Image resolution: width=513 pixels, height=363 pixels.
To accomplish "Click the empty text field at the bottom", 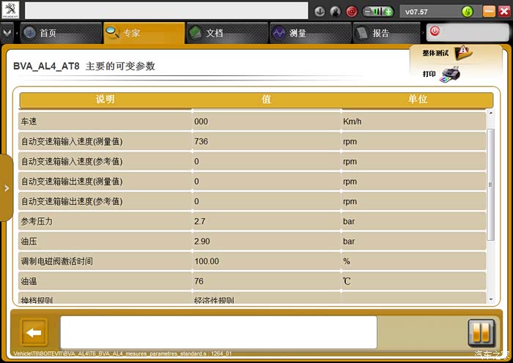I will pyautogui.click(x=218, y=332).
